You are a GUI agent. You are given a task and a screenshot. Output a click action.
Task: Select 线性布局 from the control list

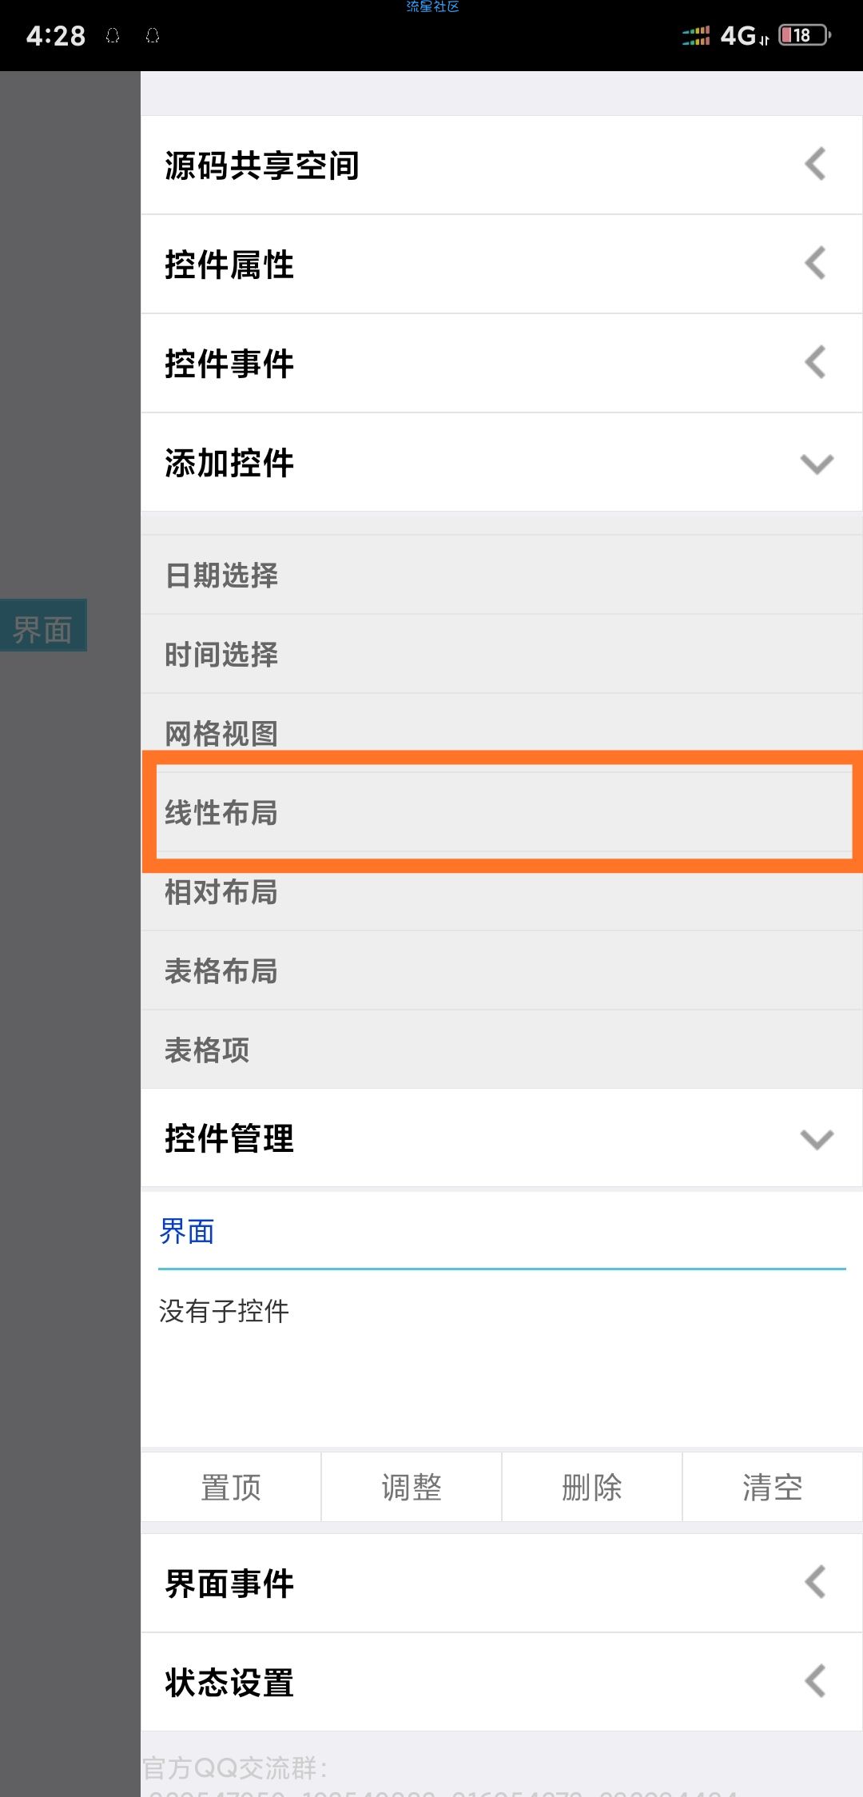(221, 813)
